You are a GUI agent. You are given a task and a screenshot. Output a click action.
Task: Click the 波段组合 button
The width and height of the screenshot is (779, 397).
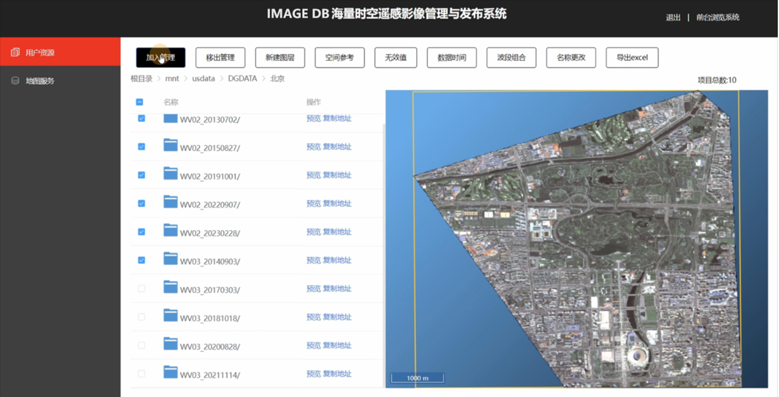coord(511,57)
